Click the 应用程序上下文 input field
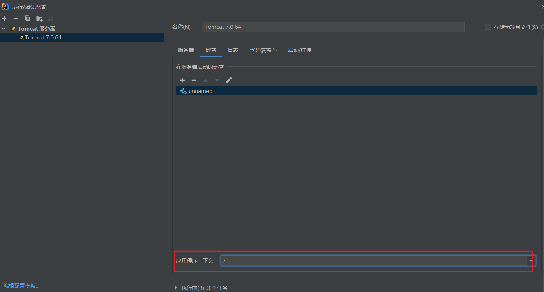Image resolution: width=544 pixels, height=292 pixels. point(373,261)
